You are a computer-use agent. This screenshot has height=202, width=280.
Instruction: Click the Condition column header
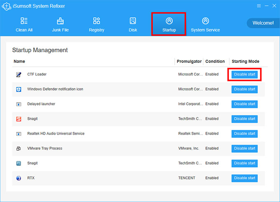(215, 62)
